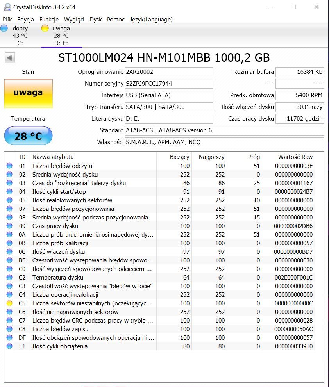The width and height of the screenshot is (329, 387).
Task: Click the serial number field S2ZPJ9FCC17944
Action: [169, 84]
